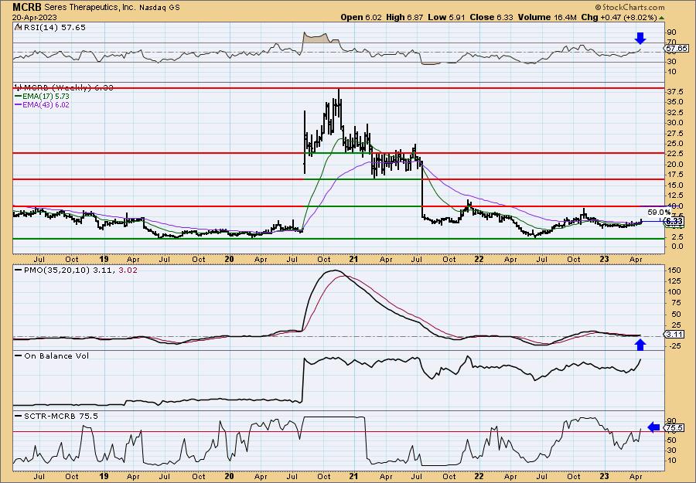This screenshot has height=483, width=696.
Task: Click the Chg +0.47 (+8.02%) reading
Action: pyautogui.click(x=619, y=17)
